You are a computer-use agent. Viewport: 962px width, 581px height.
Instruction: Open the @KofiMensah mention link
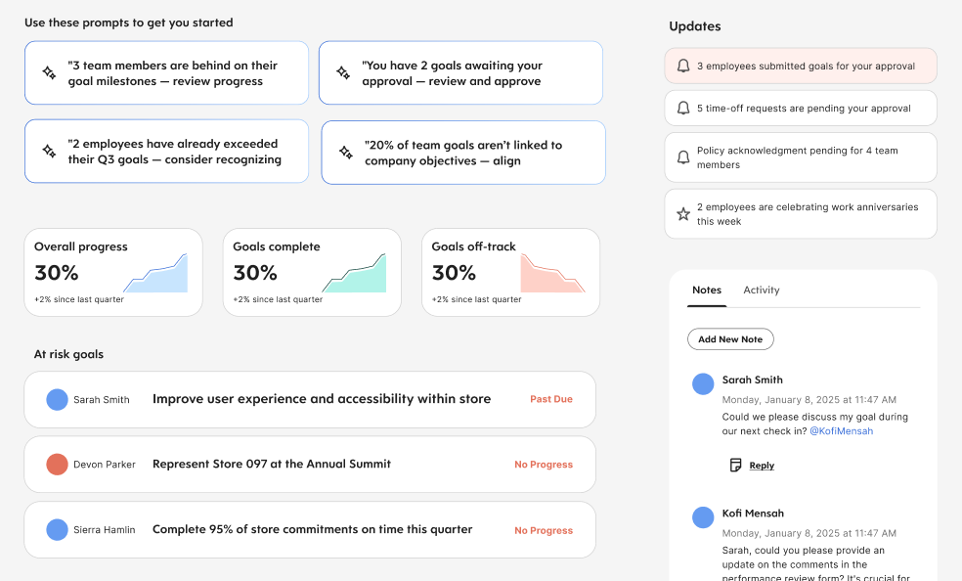click(841, 431)
